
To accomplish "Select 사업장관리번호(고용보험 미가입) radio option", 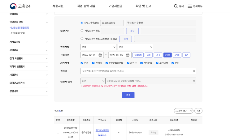I will pyautogui.click(x=82, y=38).
